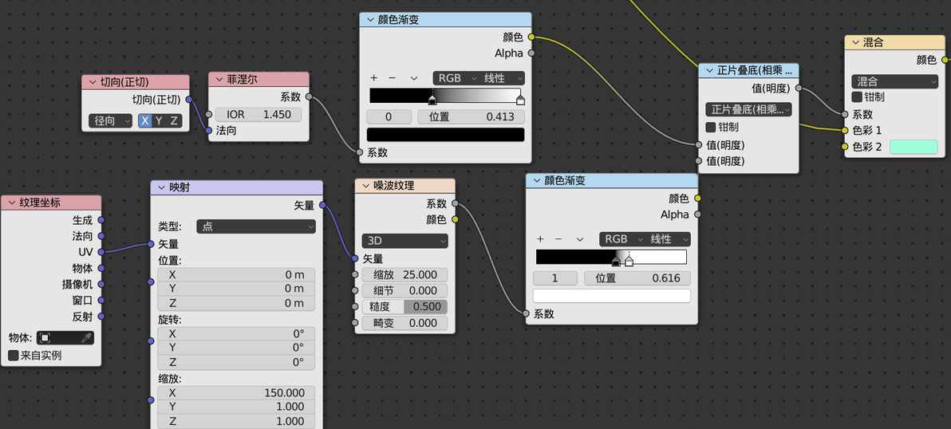The width and height of the screenshot is (951, 429).
Task: Select white stop marker at 0.616 in lower ramp
Action: [x=629, y=262]
